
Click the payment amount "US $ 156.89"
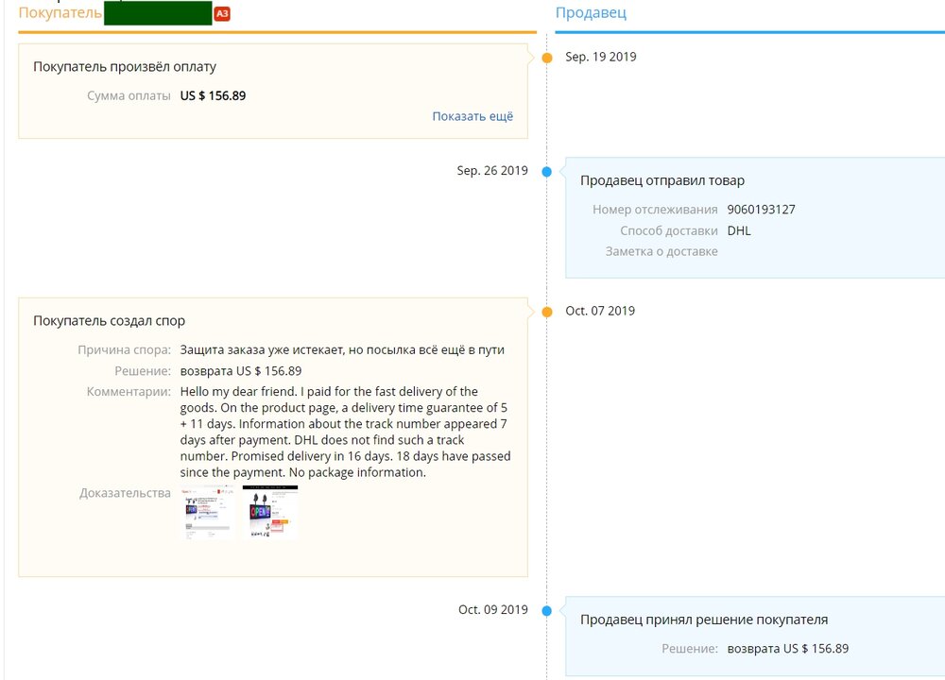tap(213, 95)
